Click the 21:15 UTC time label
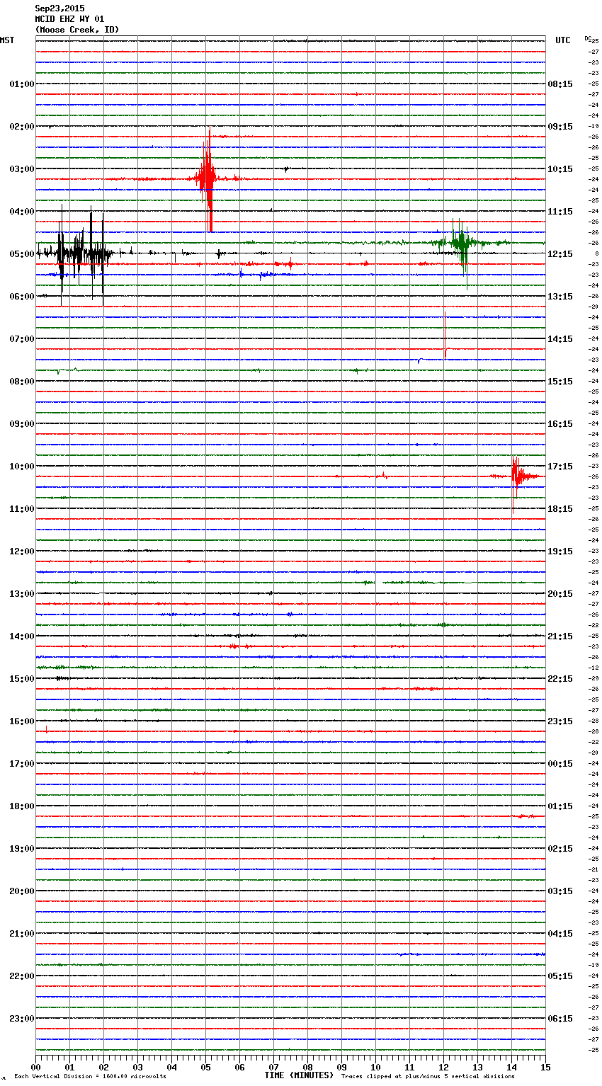The image size is (602, 1086). click(x=560, y=636)
